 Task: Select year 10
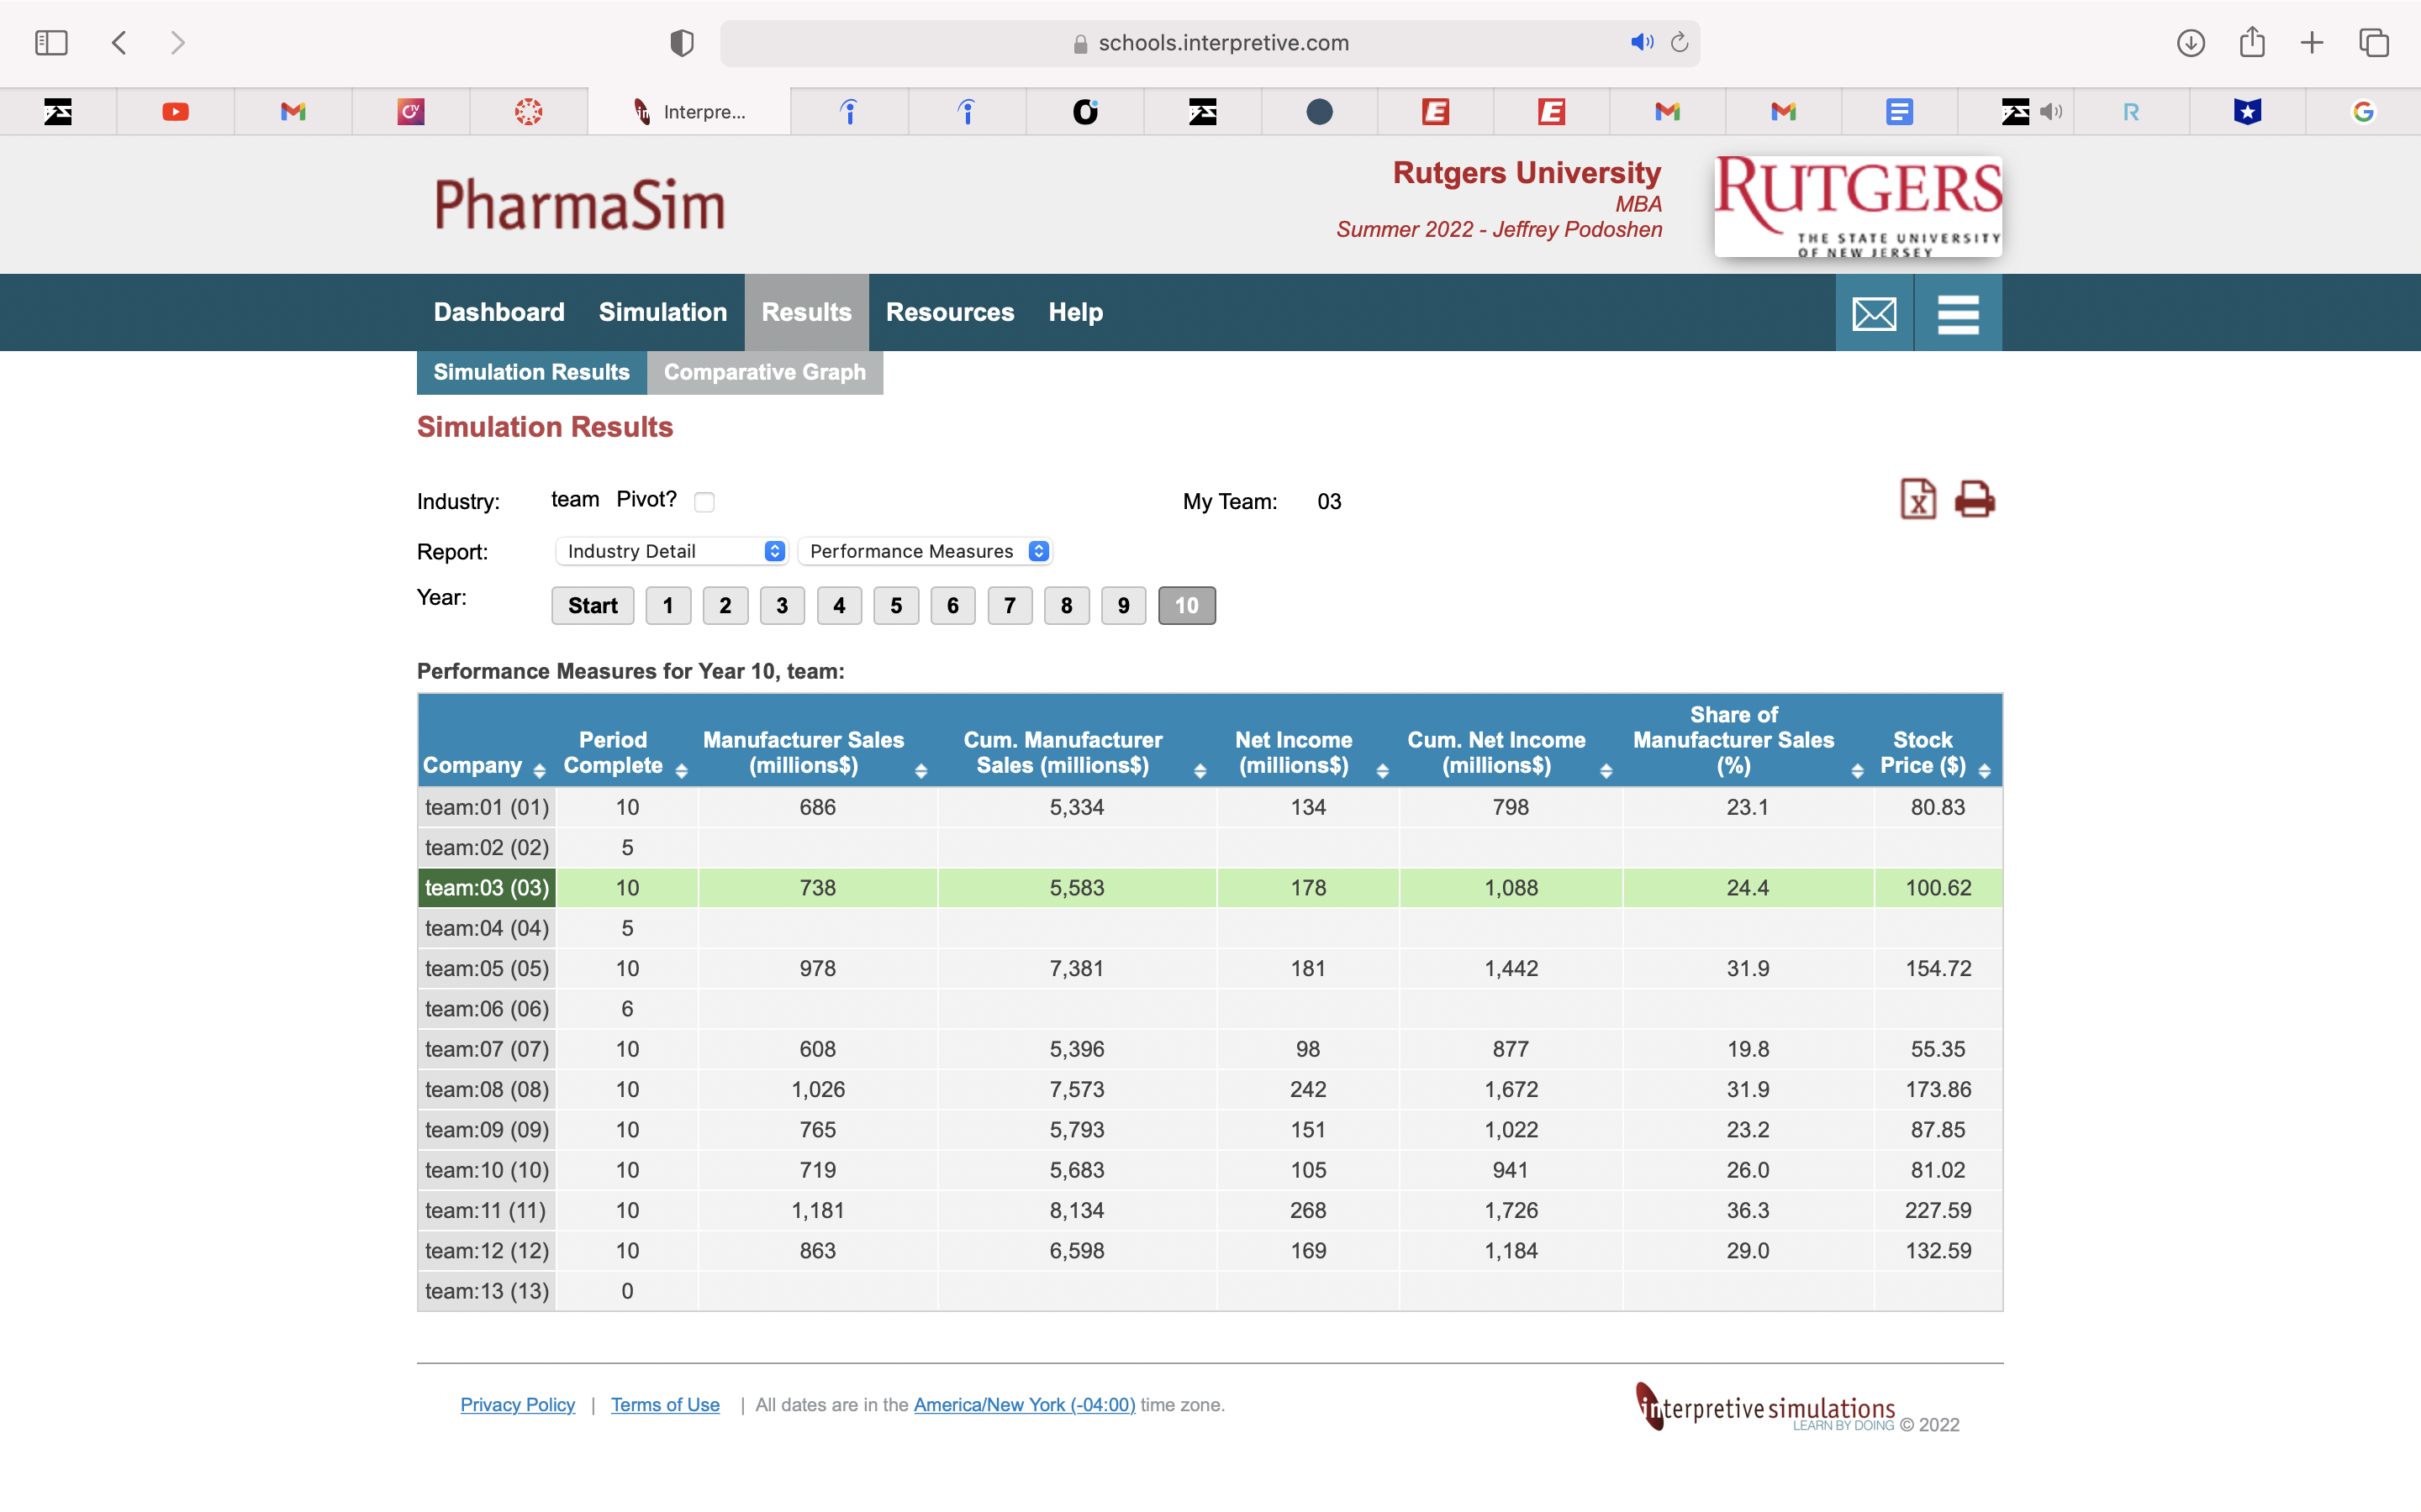coord(1186,606)
